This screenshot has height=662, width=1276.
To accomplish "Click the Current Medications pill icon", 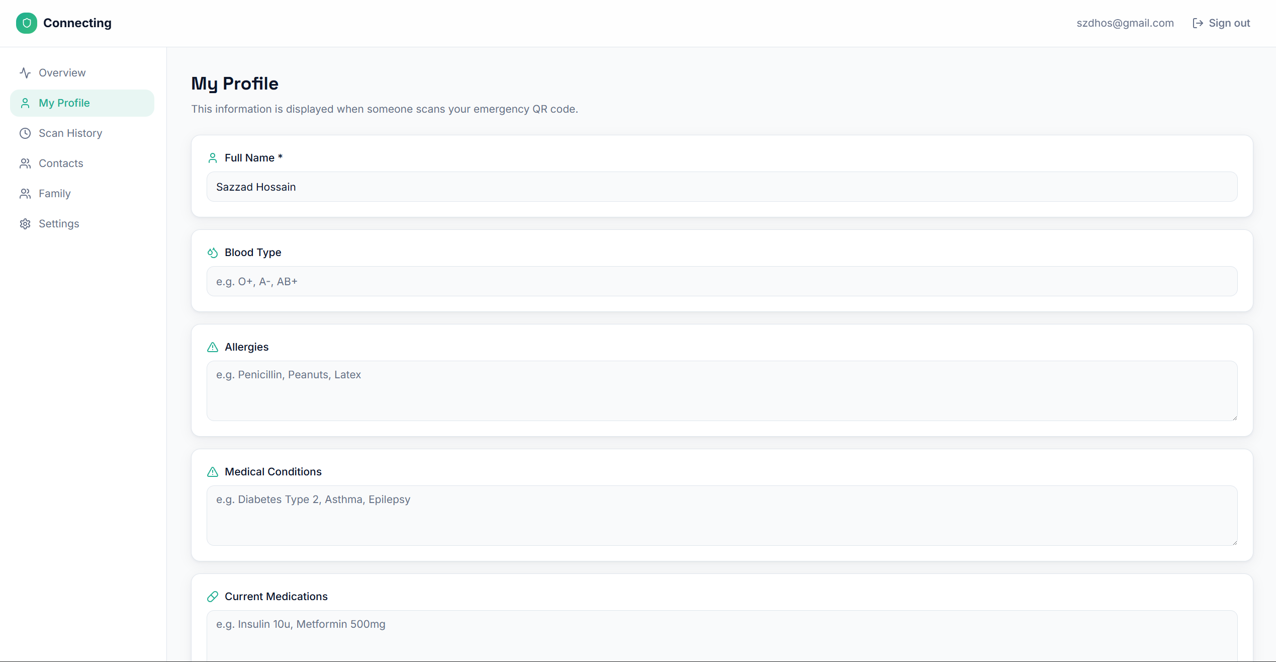I will tap(213, 597).
